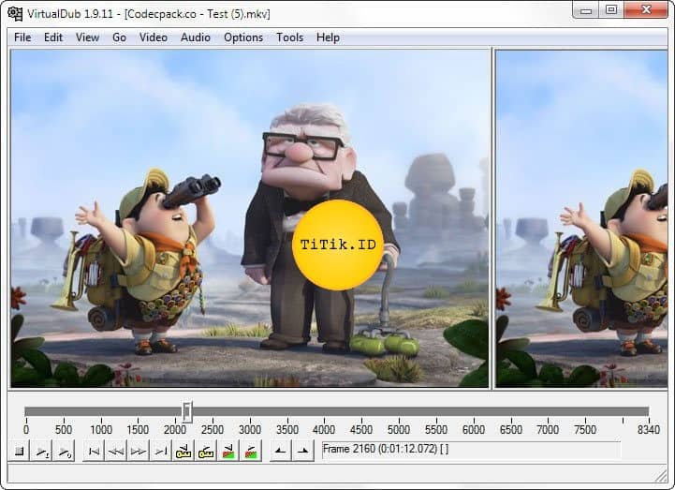The width and height of the screenshot is (675, 490).
Task: Click the previous scene search icon
Action: pos(228,452)
